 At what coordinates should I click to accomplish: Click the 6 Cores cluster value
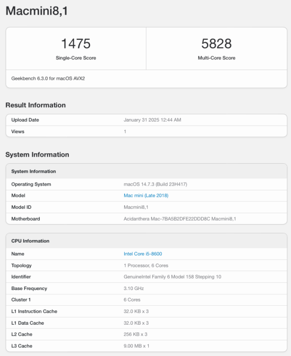[x=132, y=300]
